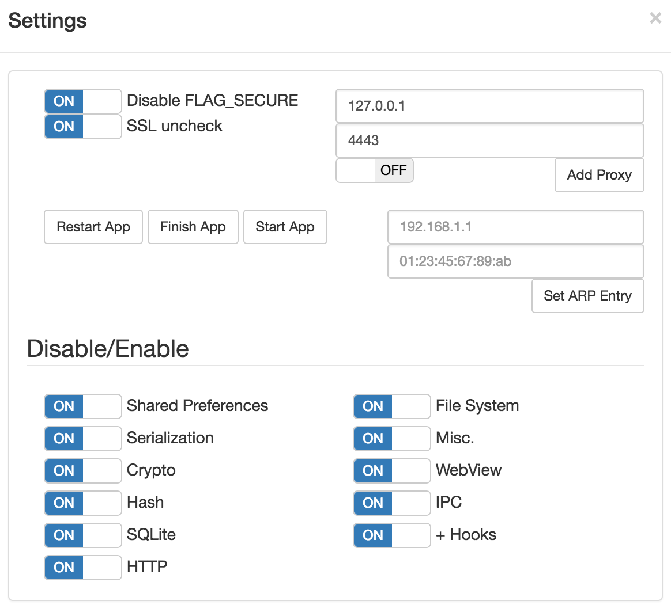Select the ARP IP address input
This screenshot has width=671, height=616.
(515, 227)
